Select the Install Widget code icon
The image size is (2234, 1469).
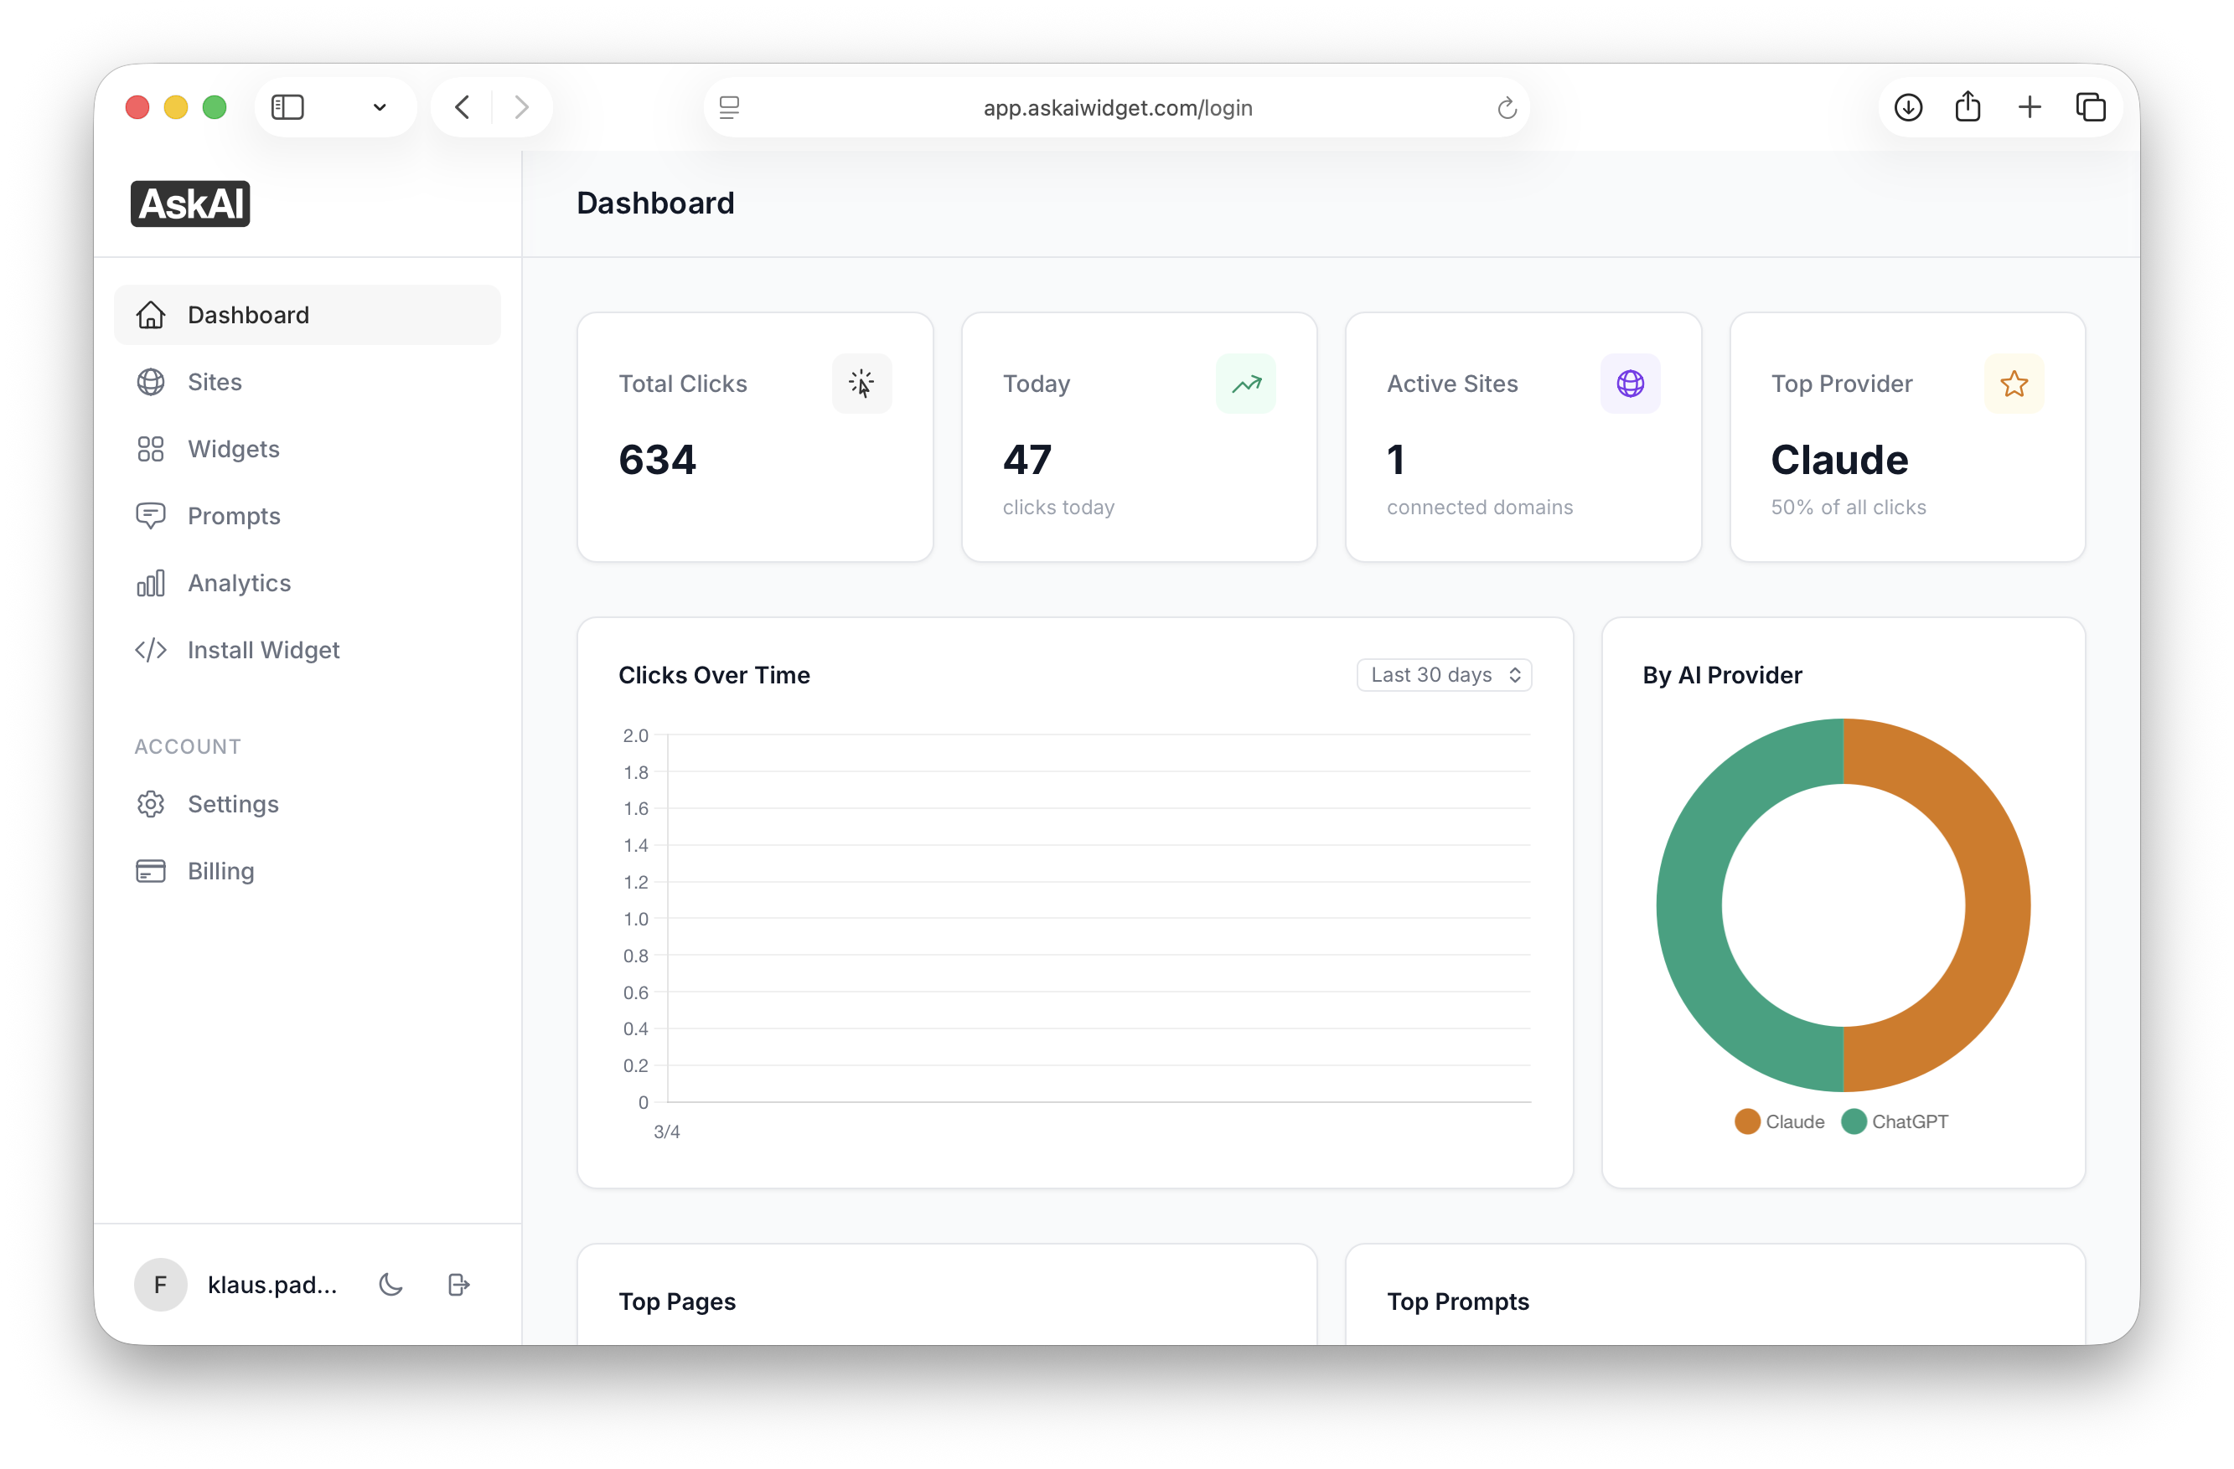point(151,649)
